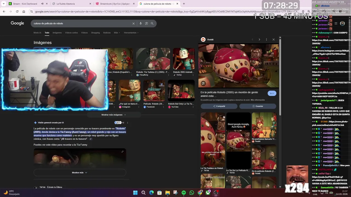Open the Herramientas dropdown
The height and width of the screenshot is (197, 351).
pyautogui.click(x=131, y=33)
